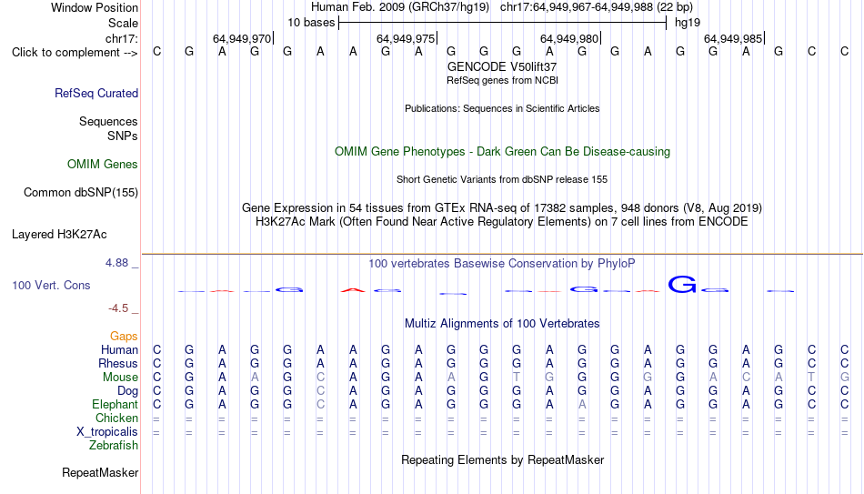
Task: Click the 4.88 PhyloP upper scale value
Action: (x=116, y=263)
